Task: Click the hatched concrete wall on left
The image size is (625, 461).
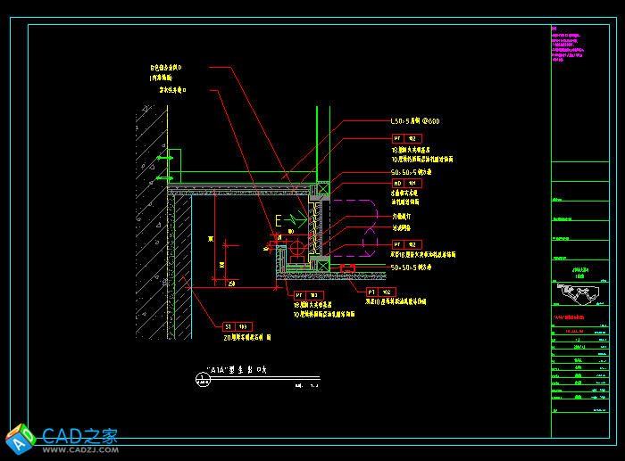Action: pos(151,223)
